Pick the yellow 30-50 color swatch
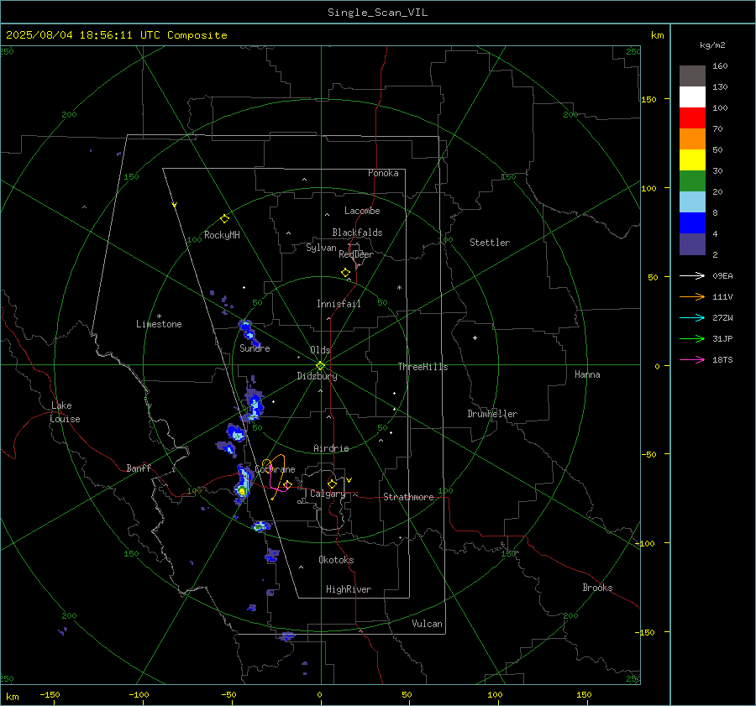The image size is (756, 706). tap(692, 160)
